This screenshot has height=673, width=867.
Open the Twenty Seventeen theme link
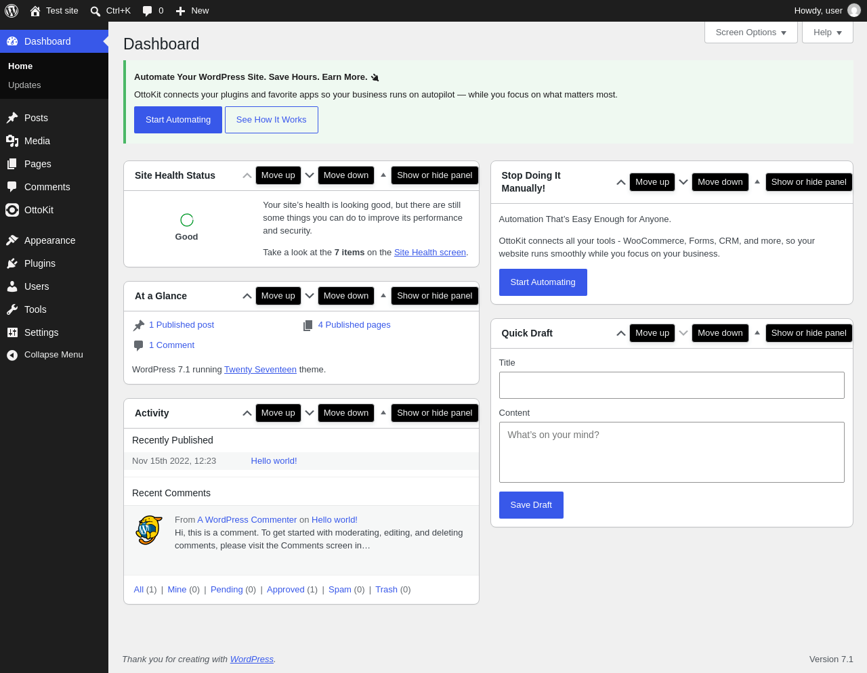260,370
